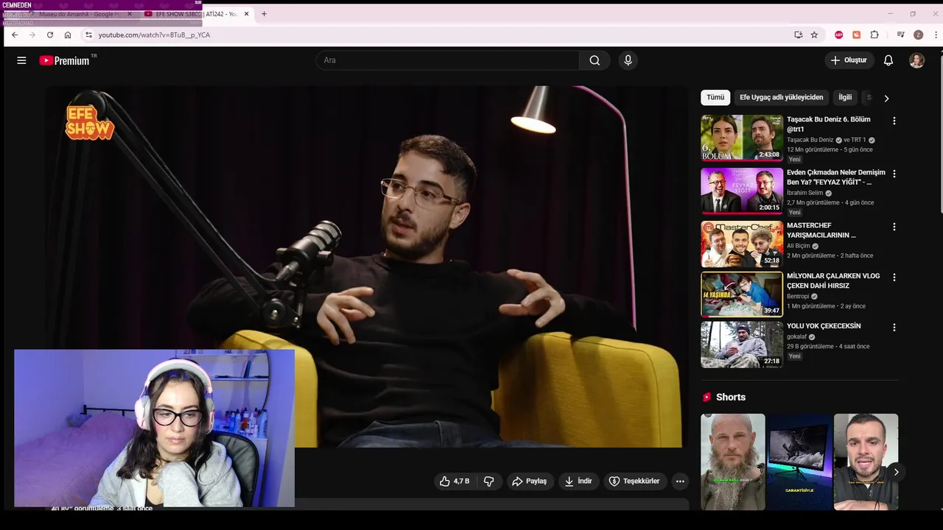Open orange extension icon beside ABP

856,35
